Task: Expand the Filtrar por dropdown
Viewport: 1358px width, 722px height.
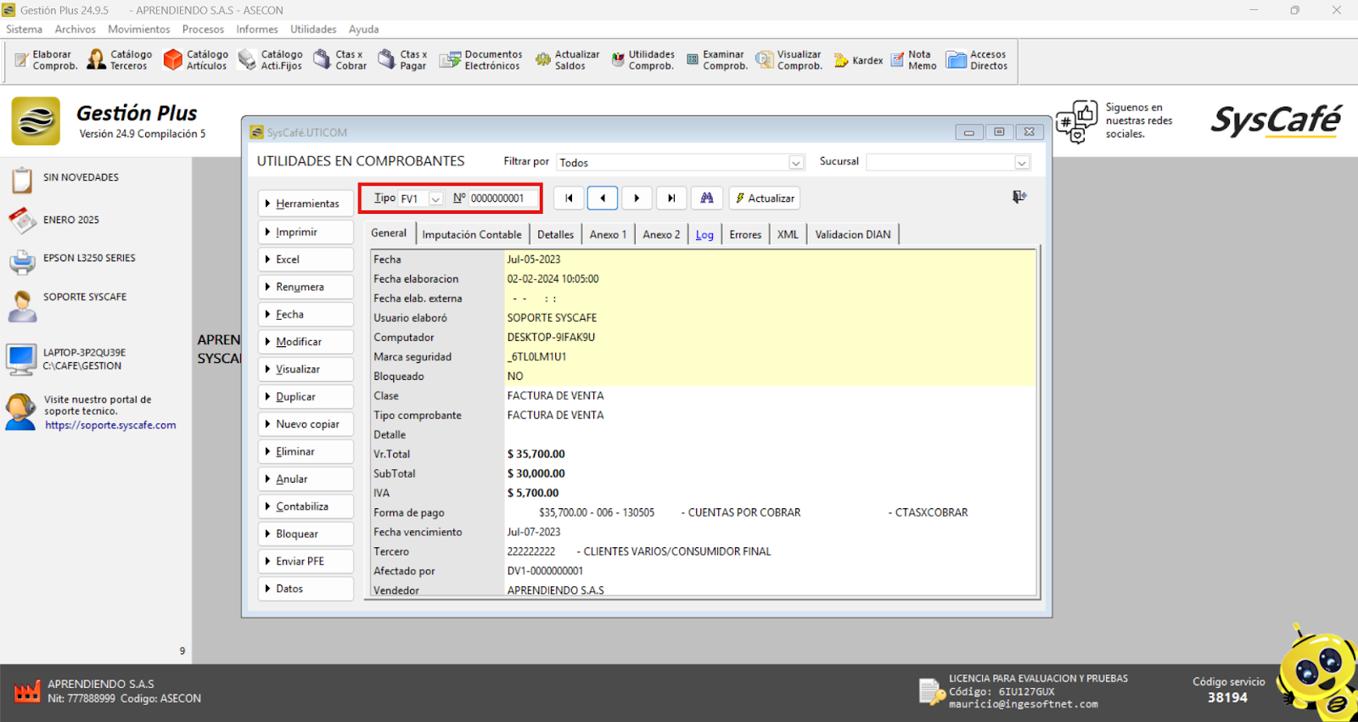Action: pos(796,163)
